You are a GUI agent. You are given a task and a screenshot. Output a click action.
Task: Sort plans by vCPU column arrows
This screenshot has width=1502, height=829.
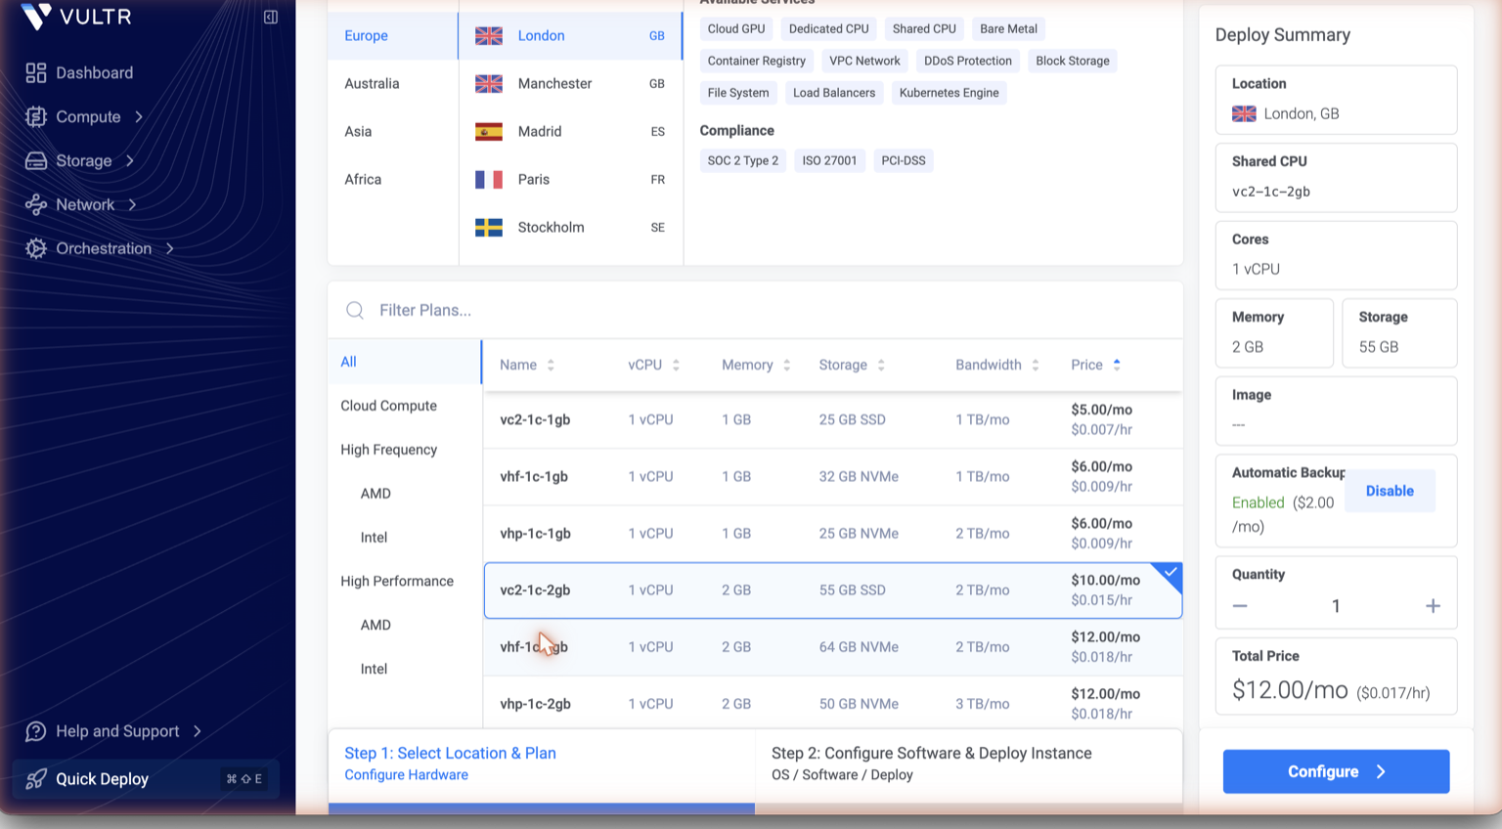click(x=676, y=365)
